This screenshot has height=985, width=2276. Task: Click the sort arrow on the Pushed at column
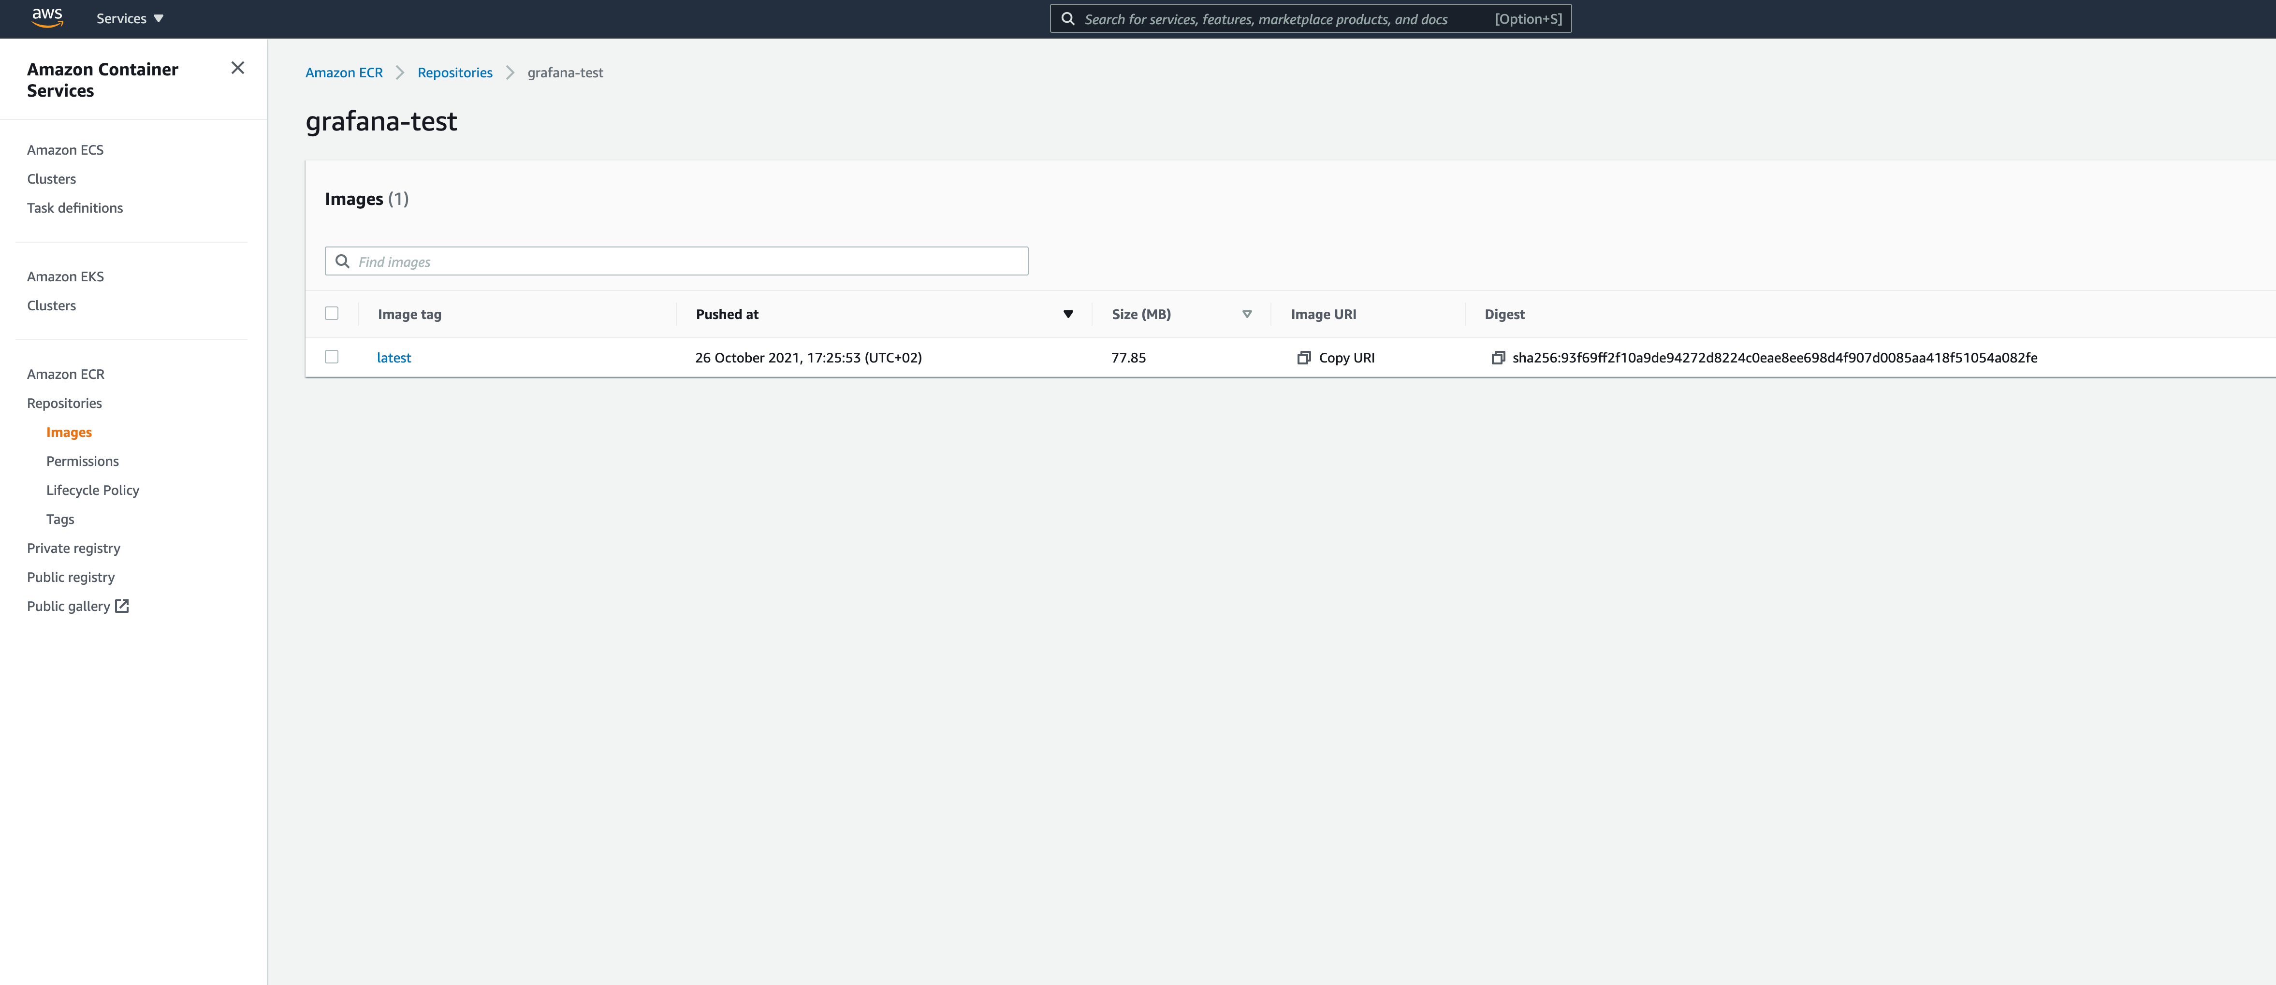[1067, 314]
